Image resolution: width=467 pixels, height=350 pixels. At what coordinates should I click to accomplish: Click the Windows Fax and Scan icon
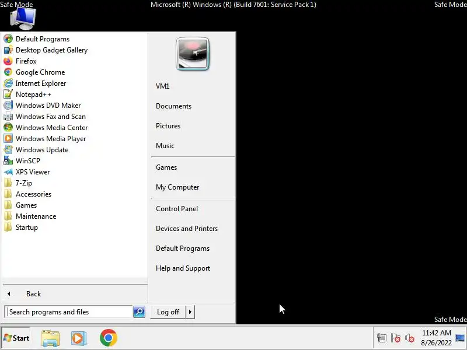tap(8, 116)
